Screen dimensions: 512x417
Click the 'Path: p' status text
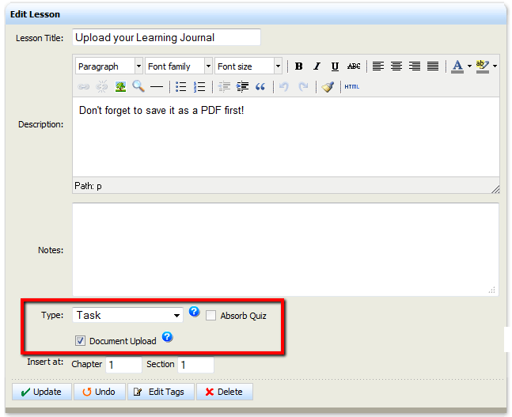tap(88, 186)
